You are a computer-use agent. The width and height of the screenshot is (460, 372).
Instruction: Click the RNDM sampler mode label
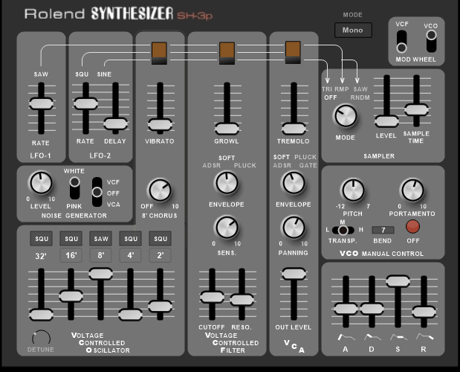click(x=360, y=97)
